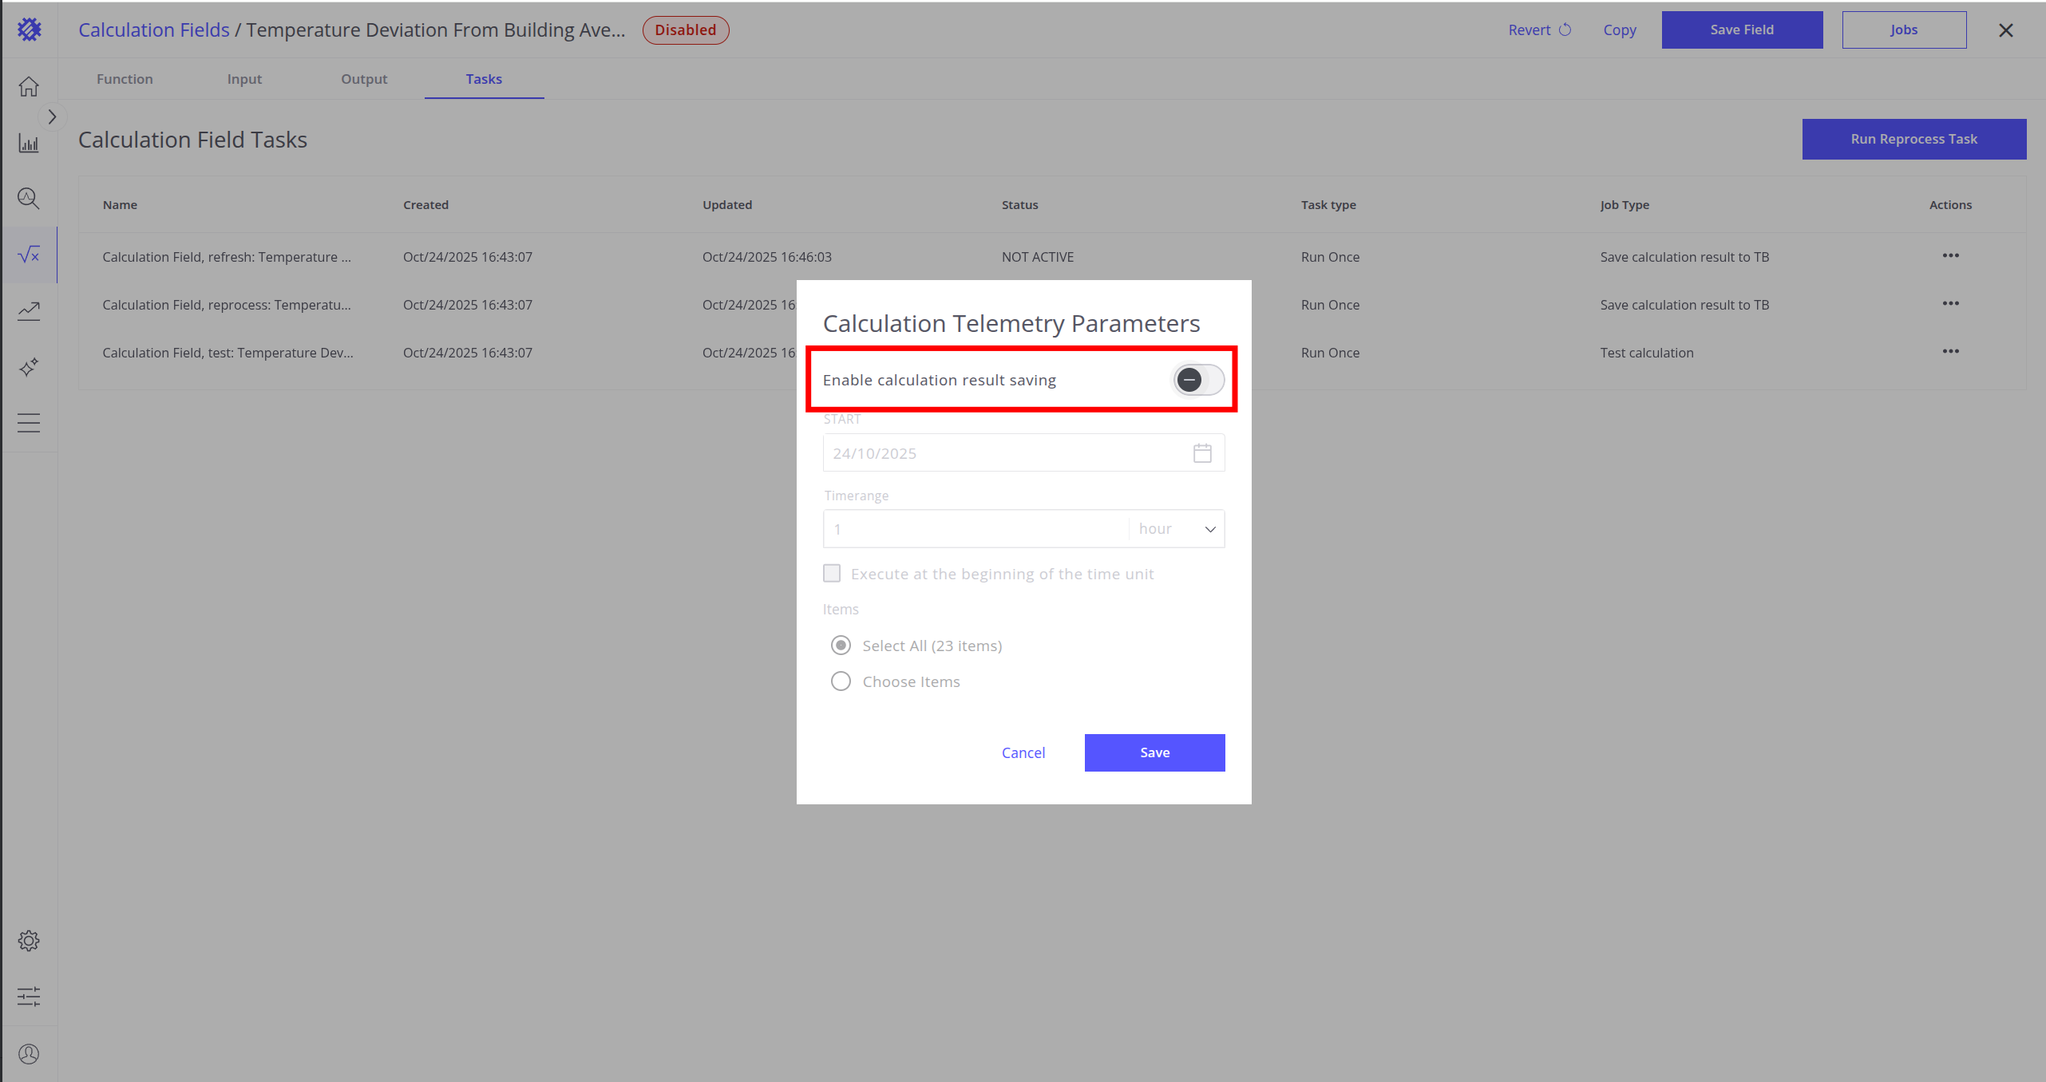The width and height of the screenshot is (2046, 1082).
Task: Select the Choose Items radio option
Action: click(841, 681)
